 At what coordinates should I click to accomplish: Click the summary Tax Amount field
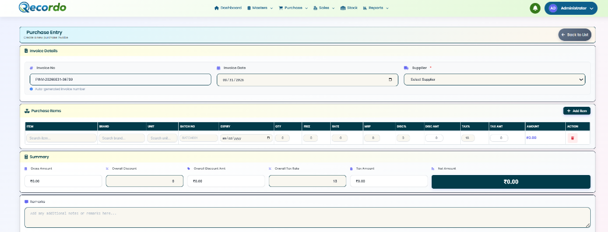click(x=389, y=181)
